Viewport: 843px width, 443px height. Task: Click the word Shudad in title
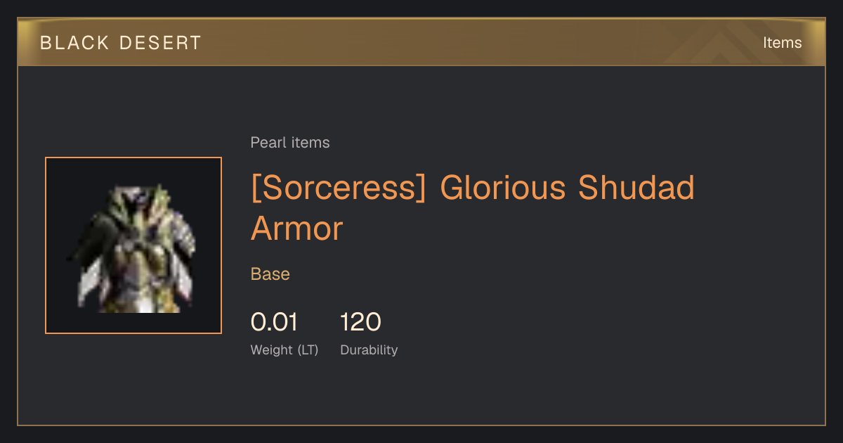point(636,188)
